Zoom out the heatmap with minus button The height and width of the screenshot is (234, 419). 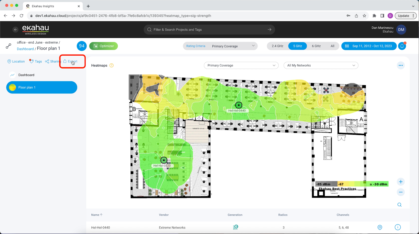pos(400,192)
